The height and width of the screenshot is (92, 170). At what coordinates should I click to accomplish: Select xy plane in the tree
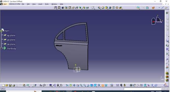(x=11, y=35)
